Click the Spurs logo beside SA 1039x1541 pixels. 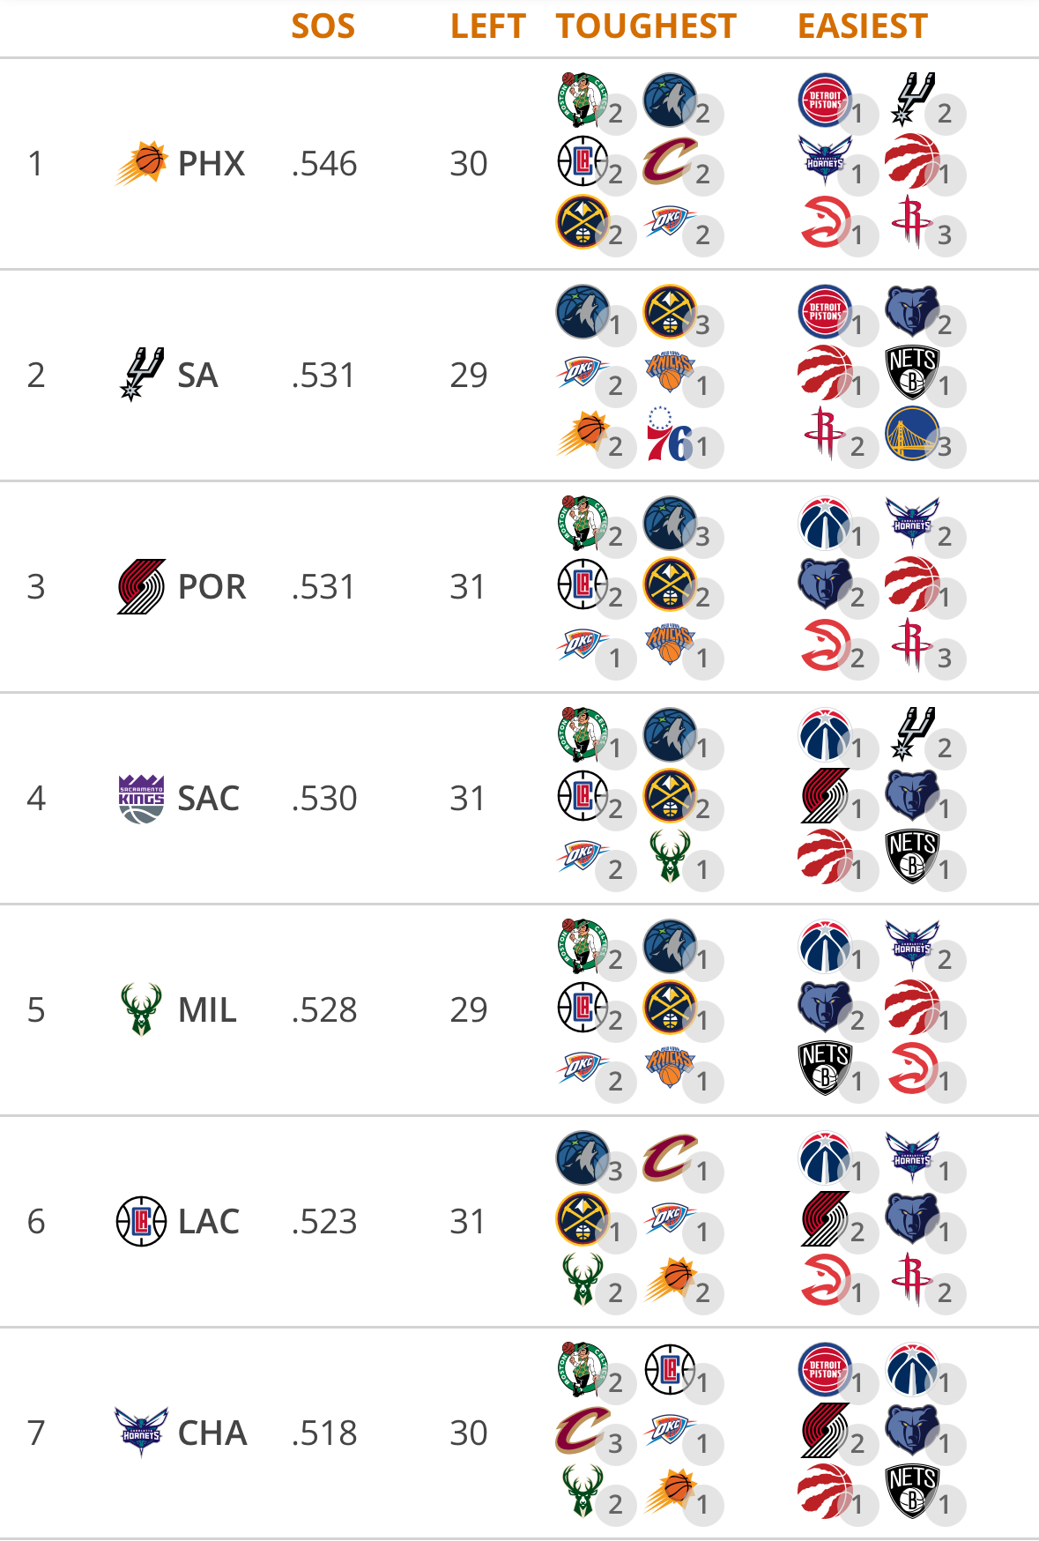tap(141, 375)
